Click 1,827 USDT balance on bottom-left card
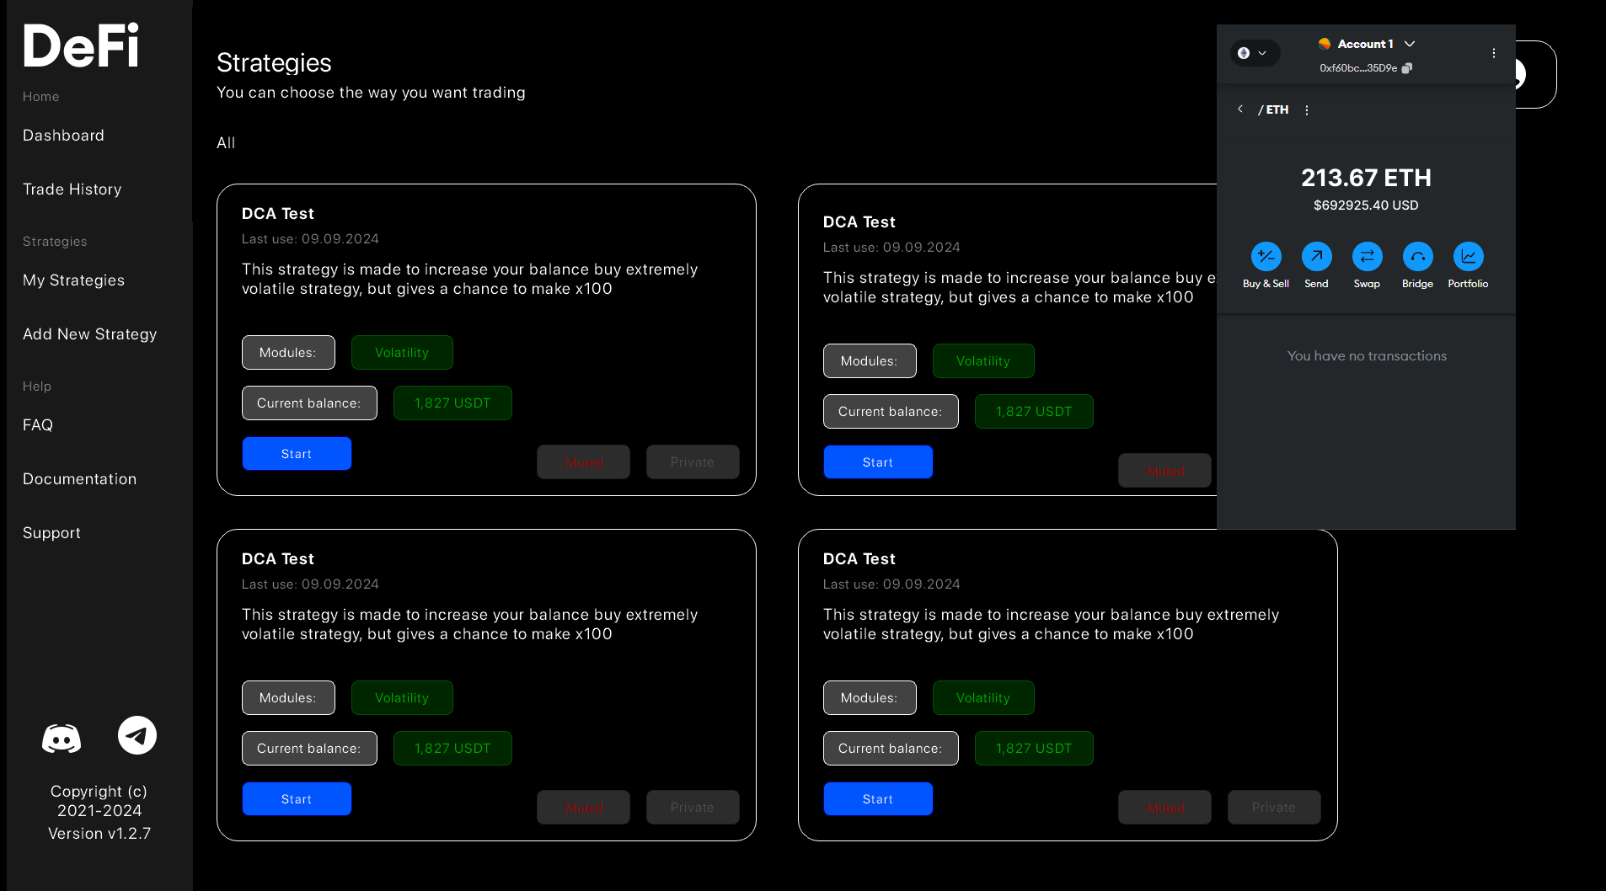This screenshot has width=1606, height=891. tap(452, 749)
